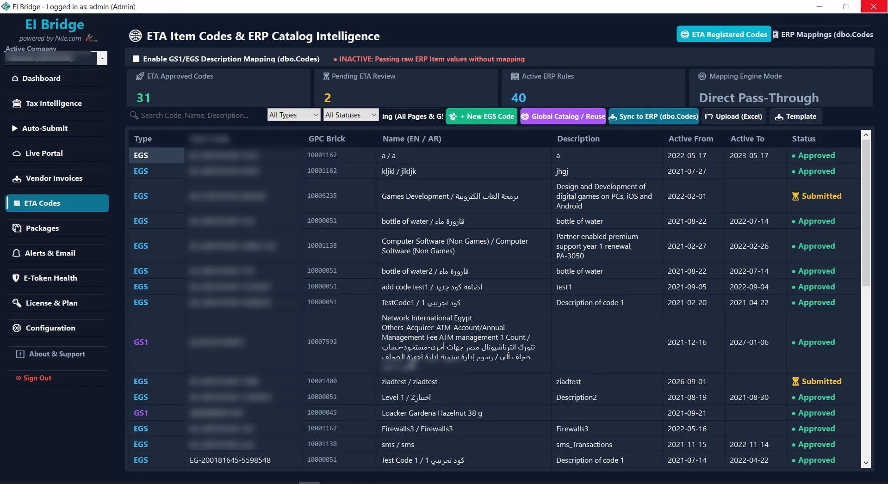The height and width of the screenshot is (484, 888).
Task: Click the Tax Intelligence icon
Action: tap(17, 104)
